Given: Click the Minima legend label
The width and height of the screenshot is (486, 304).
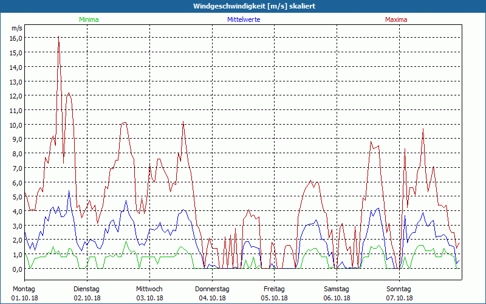Looking at the screenshot, I should [88, 19].
